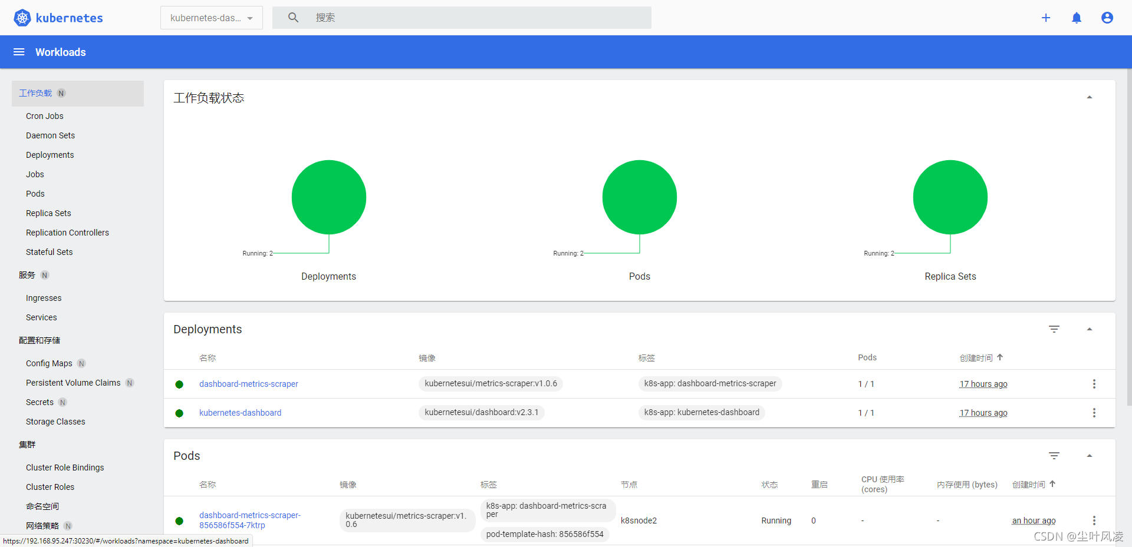1132x547 pixels.
Task: Click the plus create resource icon
Action: pyautogui.click(x=1046, y=18)
